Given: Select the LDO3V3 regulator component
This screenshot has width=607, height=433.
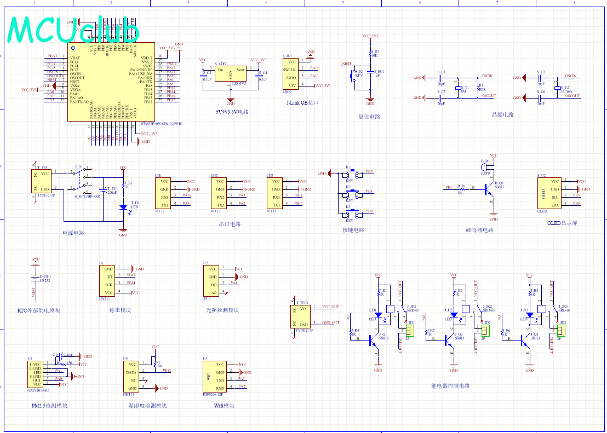Looking at the screenshot, I should click(230, 73).
